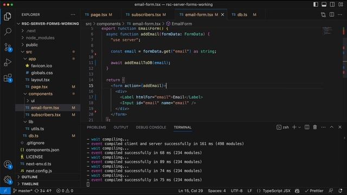Open the Extensions view
This screenshot has width=347, height=195.
click(8, 78)
